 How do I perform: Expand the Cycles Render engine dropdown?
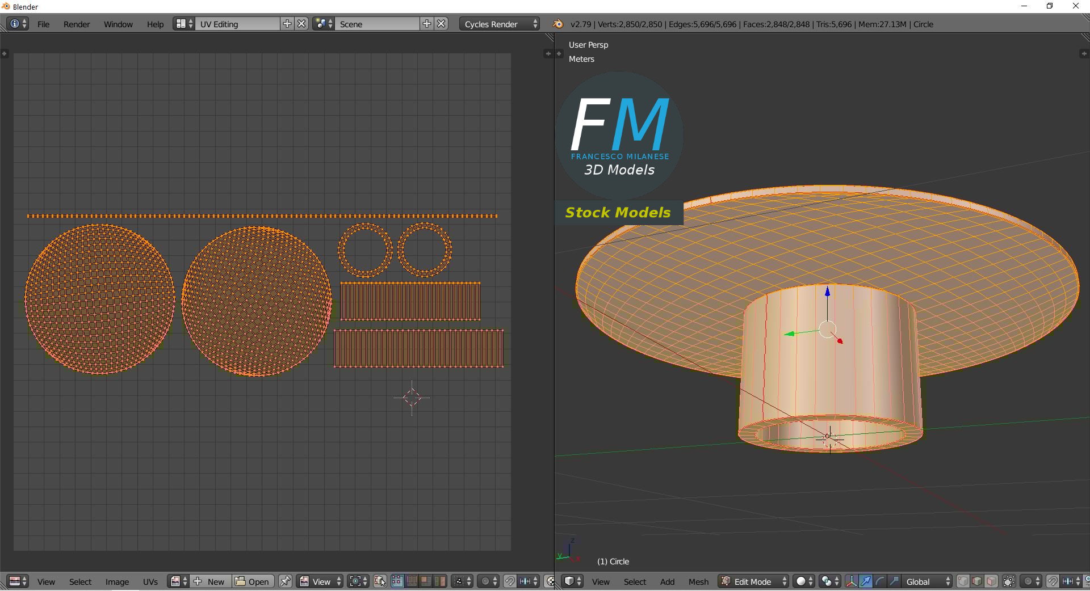500,24
